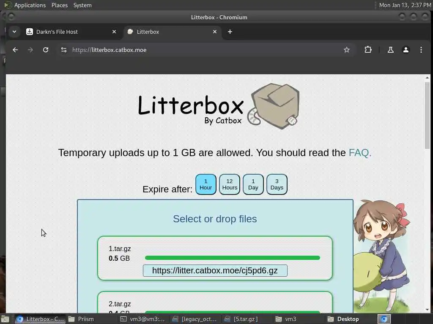Click the clock showing Mon Jan 13

(x=405, y=5)
